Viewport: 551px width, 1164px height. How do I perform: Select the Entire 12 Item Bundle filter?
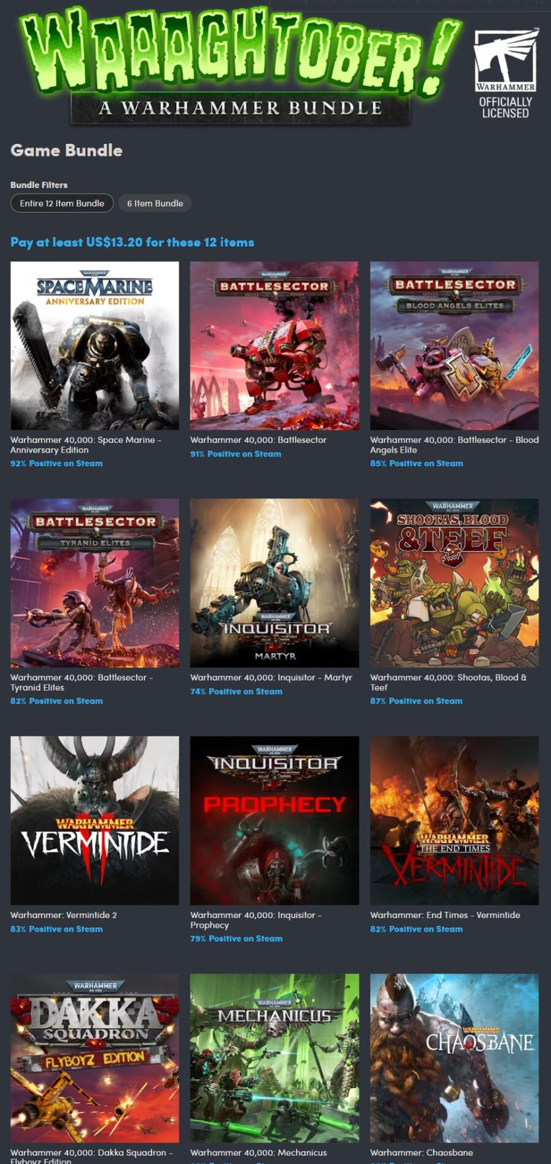(62, 203)
